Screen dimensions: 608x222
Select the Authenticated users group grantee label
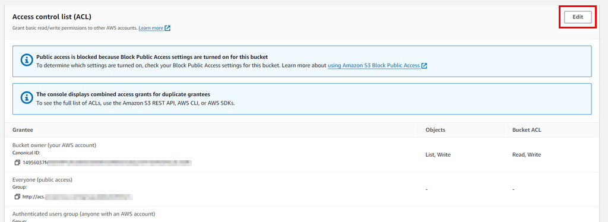(84, 214)
